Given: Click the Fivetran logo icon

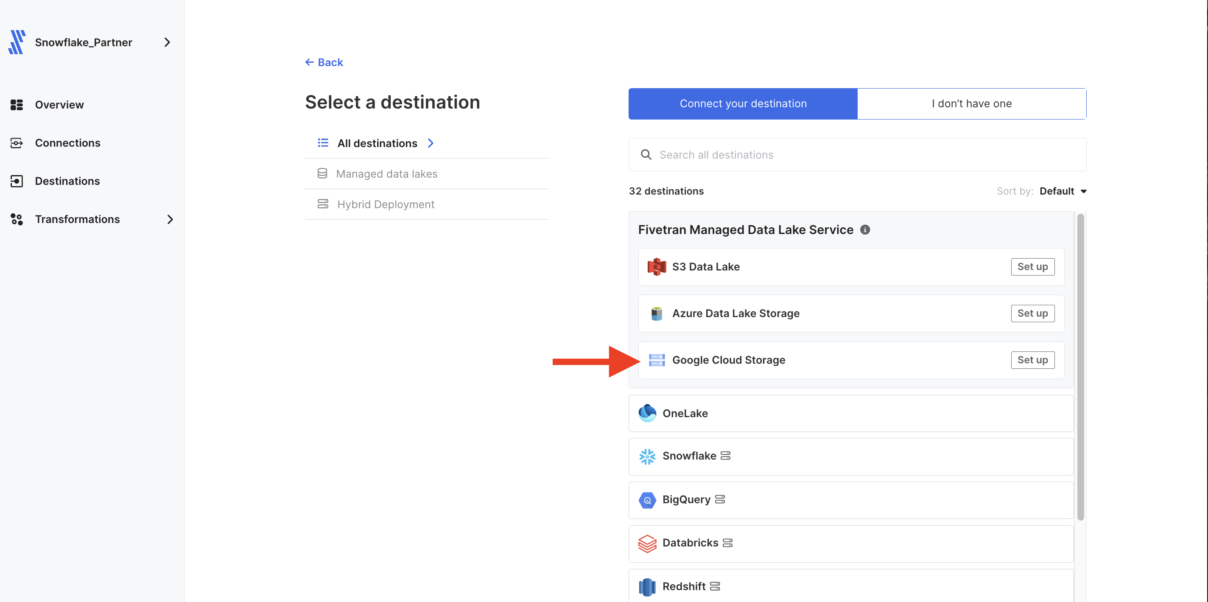Looking at the screenshot, I should tap(17, 42).
